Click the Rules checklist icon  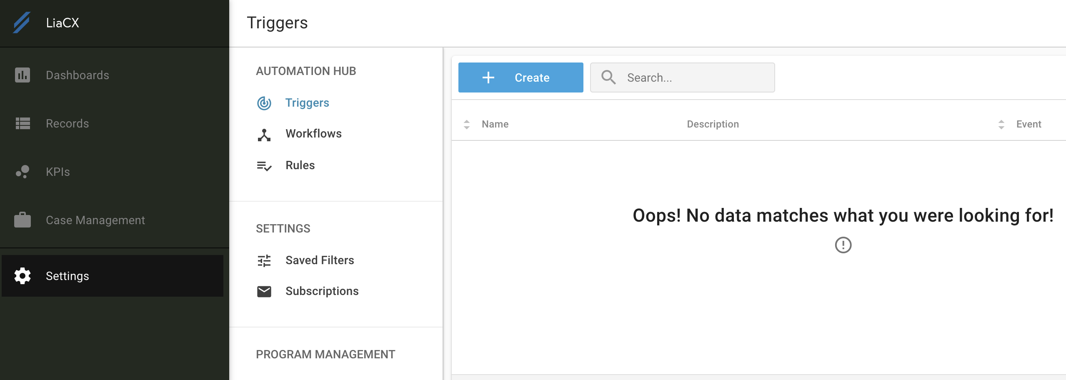pyautogui.click(x=264, y=166)
